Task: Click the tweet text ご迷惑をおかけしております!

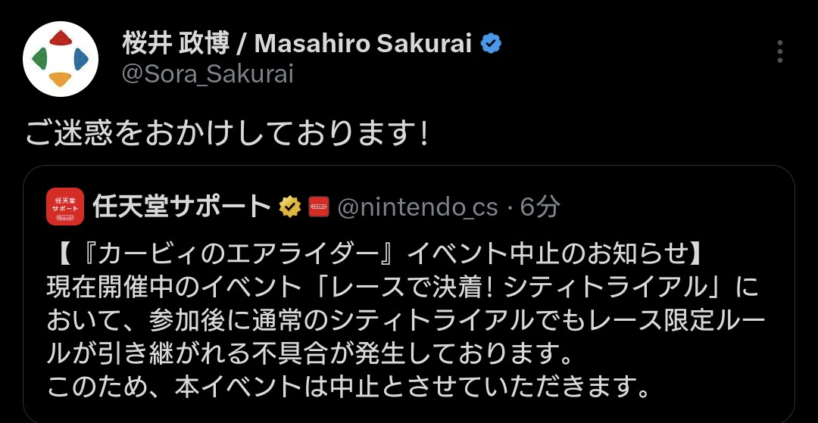Action: [227, 134]
